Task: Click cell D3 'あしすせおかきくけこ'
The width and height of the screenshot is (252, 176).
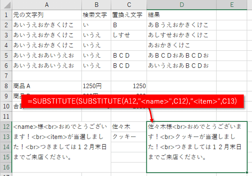Action: (x=182, y=35)
